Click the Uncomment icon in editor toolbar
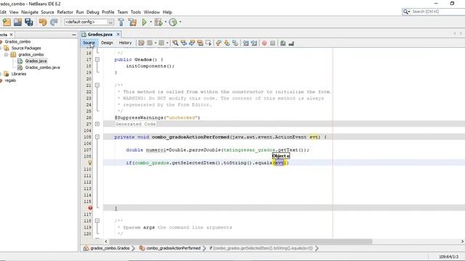This screenshot has height=261, width=465. tap(291, 43)
